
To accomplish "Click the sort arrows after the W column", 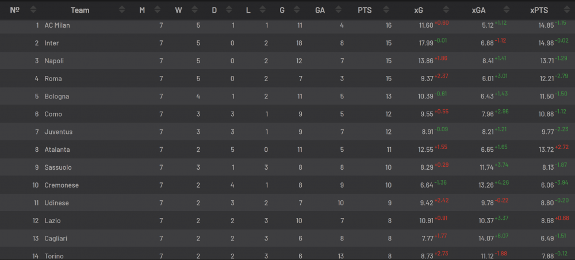I will coord(194,10).
